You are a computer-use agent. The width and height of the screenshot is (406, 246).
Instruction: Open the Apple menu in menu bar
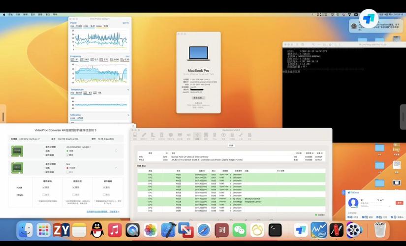(5, 14)
